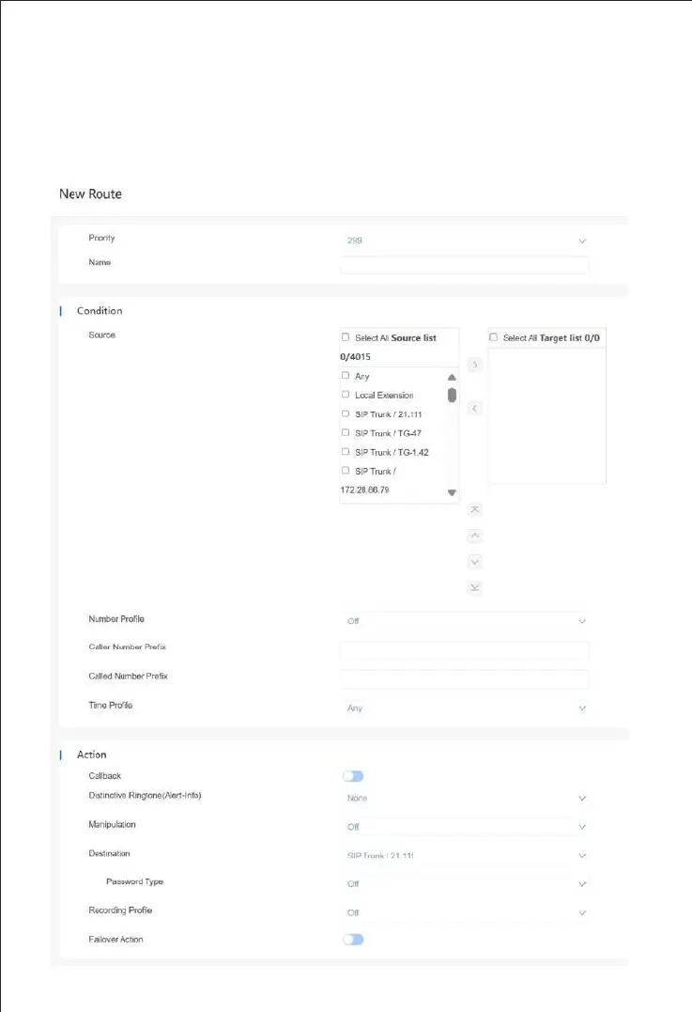Click the move-left transfer arrow button
Screen dimensions: 692x1012
coord(475,409)
